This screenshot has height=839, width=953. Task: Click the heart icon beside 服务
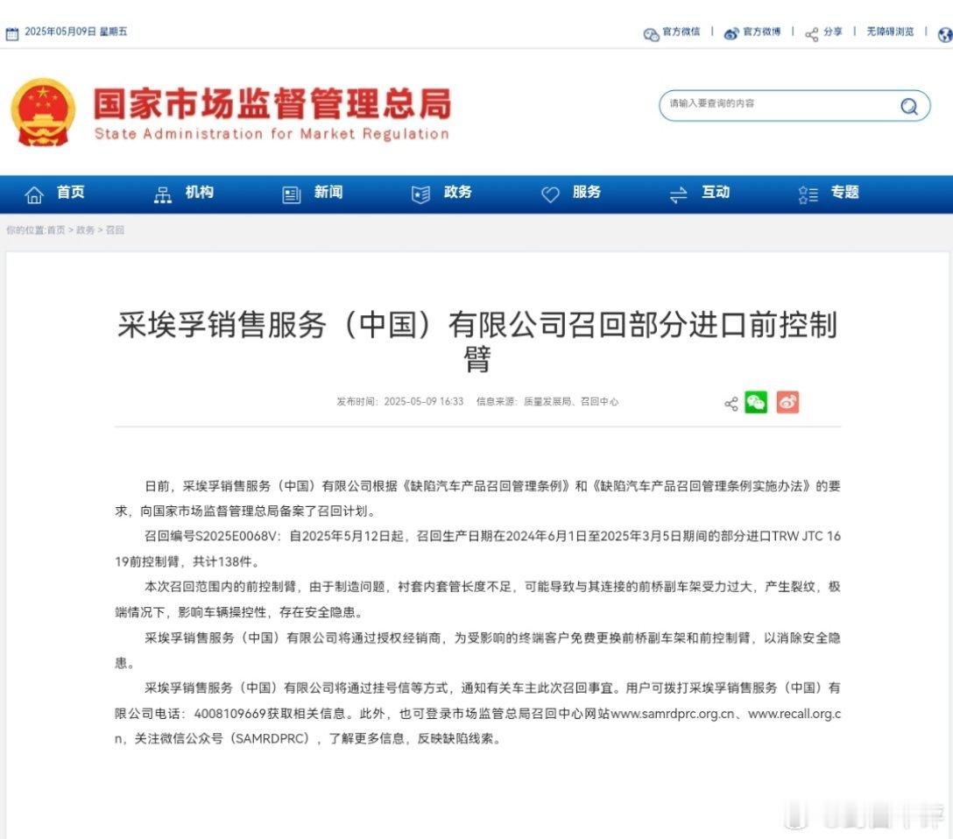[x=550, y=194]
